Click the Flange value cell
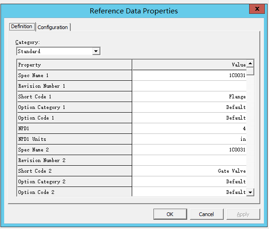269x229 pixels. click(x=190, y=96)
